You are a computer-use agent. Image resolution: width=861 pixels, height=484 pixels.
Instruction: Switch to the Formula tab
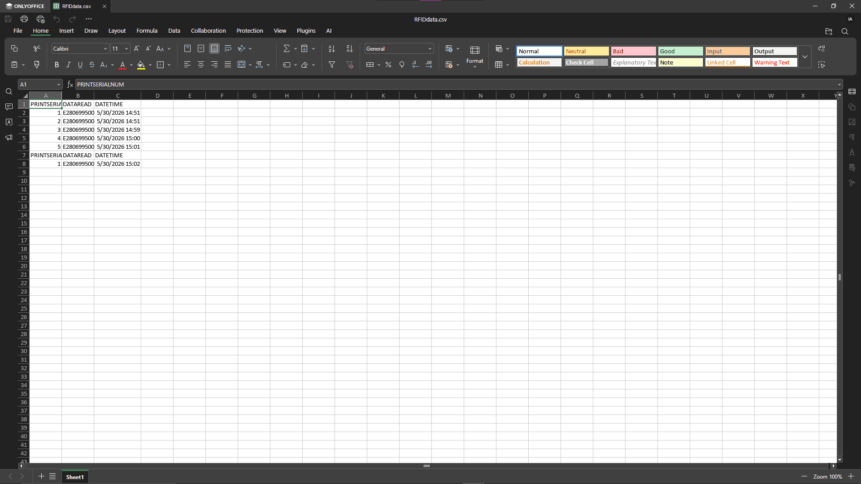[x=147, y=31]
